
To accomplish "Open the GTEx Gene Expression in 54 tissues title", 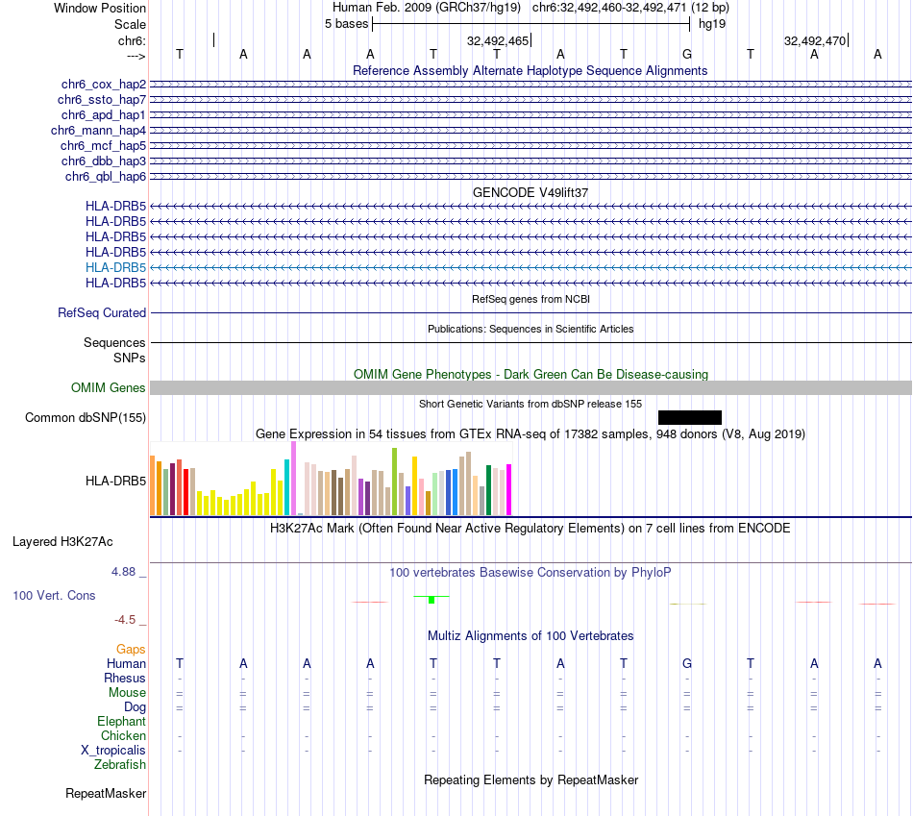I will pos(531,433).
